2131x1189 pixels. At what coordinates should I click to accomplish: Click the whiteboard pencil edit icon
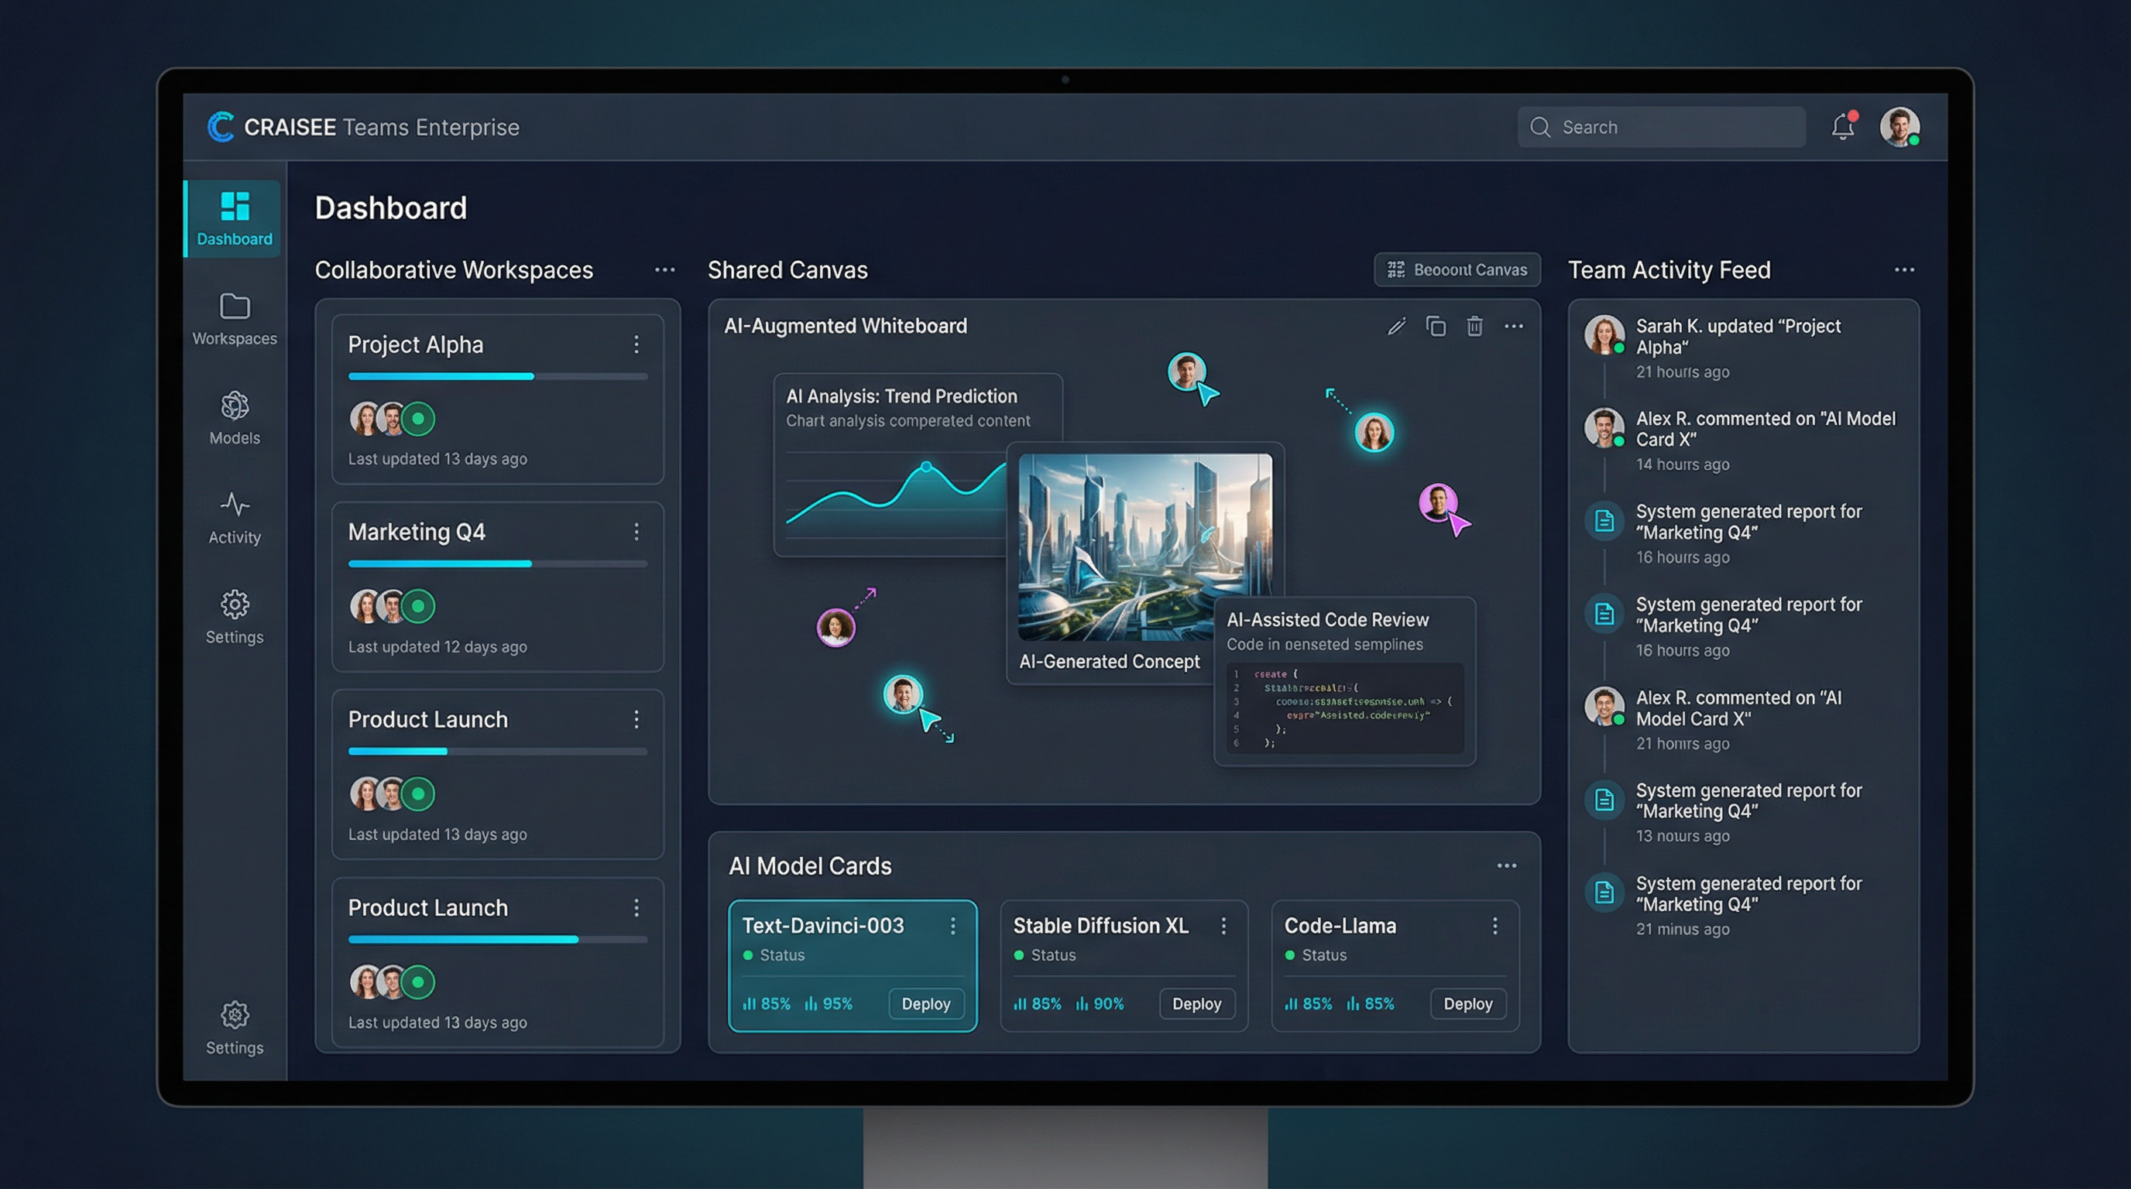pyautogui.click(x=1396, y=327)
